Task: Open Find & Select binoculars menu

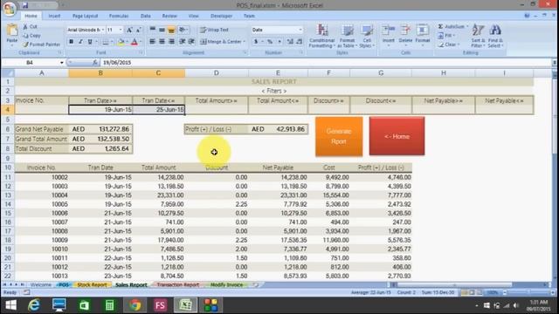Action: (495, 36)
